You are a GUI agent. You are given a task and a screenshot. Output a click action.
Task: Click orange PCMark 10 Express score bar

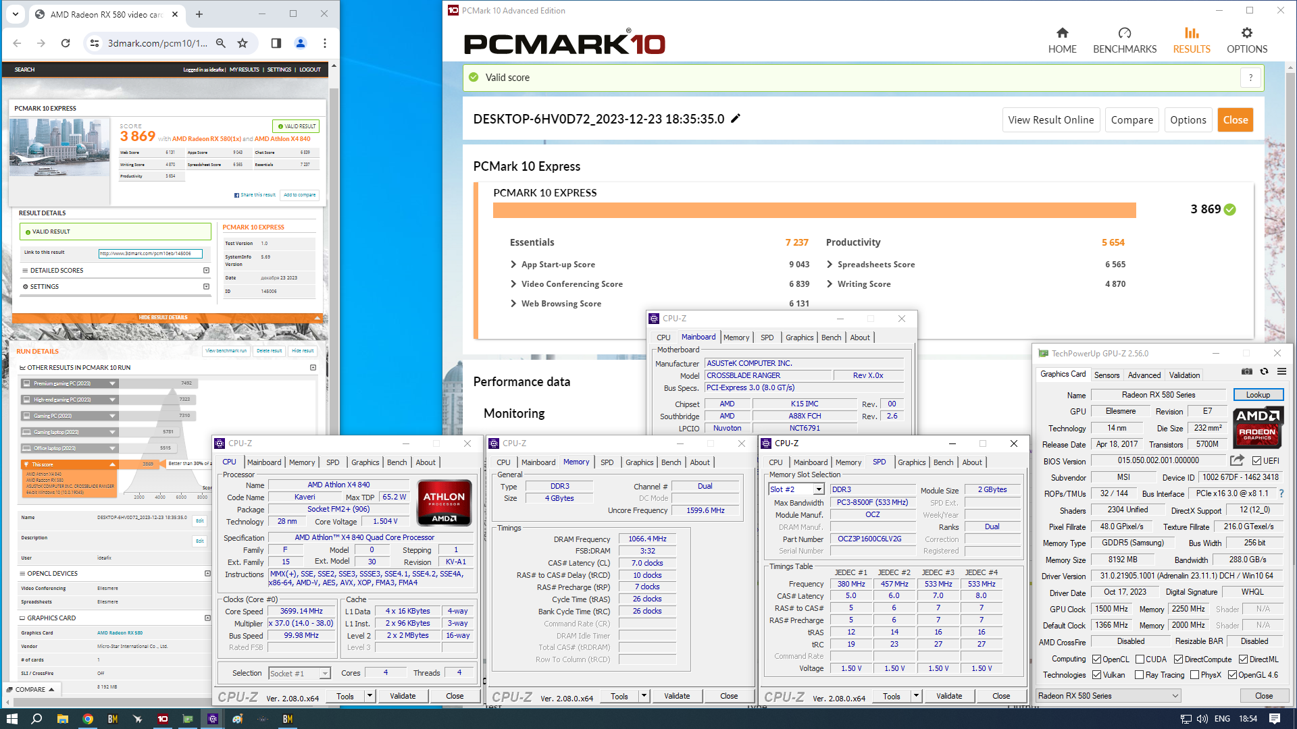(x=814, y=210)
